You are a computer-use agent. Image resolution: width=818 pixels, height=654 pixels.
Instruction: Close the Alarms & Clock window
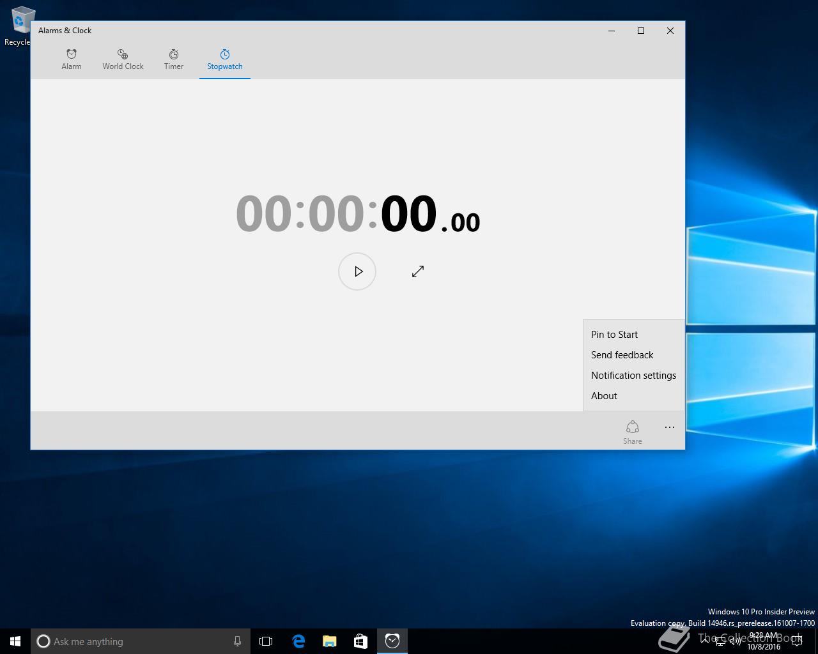670,31
